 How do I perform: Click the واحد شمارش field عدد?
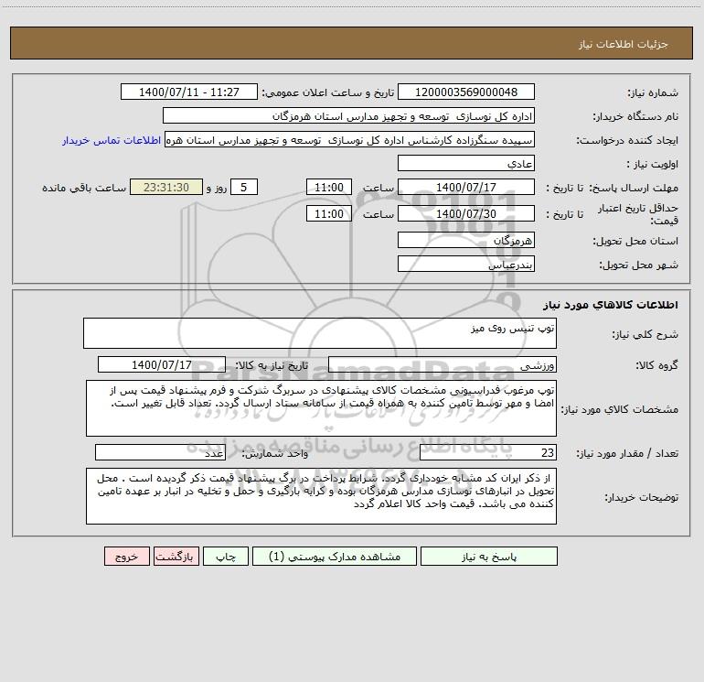coord(160,452)
